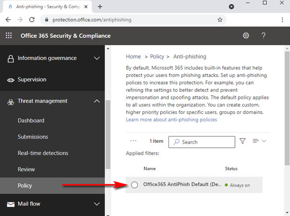The image size is (290, 216).
Task: Open the Supervision sidebar entry
Action: [32, 79]
